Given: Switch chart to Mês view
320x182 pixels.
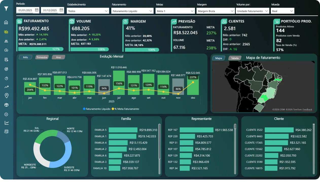Looking at the screenshot, I should click(x=25, y=57).
